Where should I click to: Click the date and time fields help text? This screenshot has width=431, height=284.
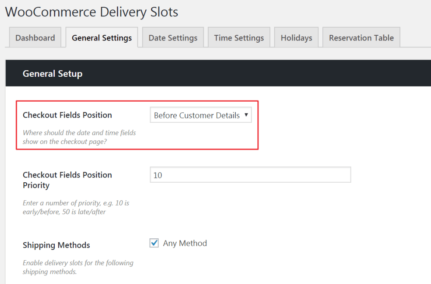pyautogui.click(x=79, y=137)
